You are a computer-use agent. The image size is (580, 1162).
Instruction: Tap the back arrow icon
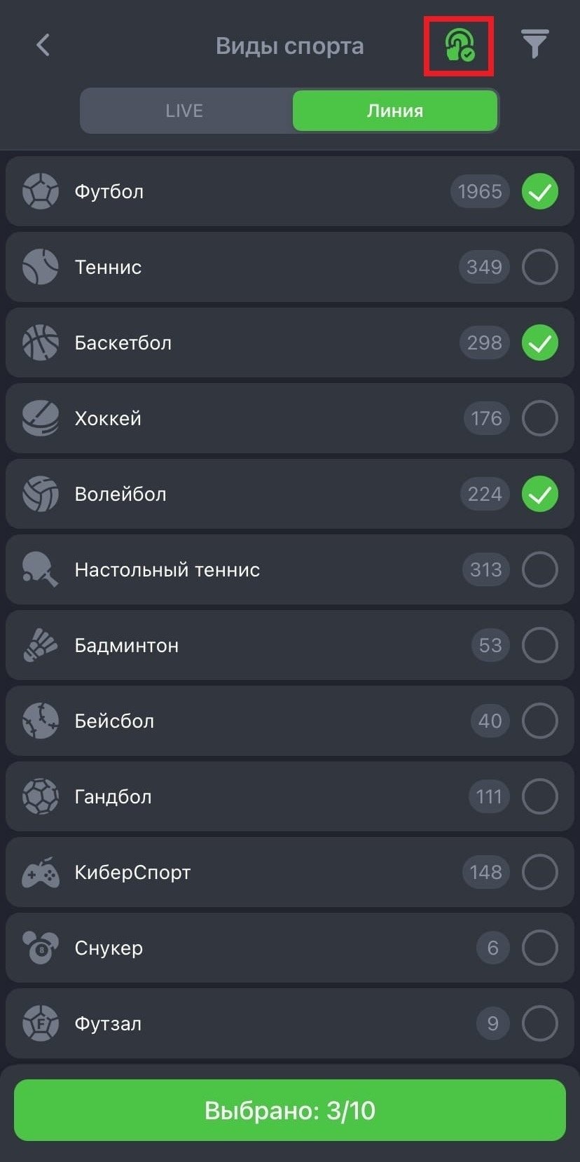pos(43,46)
